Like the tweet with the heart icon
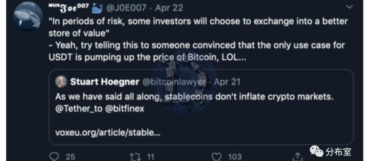Viewport: 372px width, 161px height. 217,157
